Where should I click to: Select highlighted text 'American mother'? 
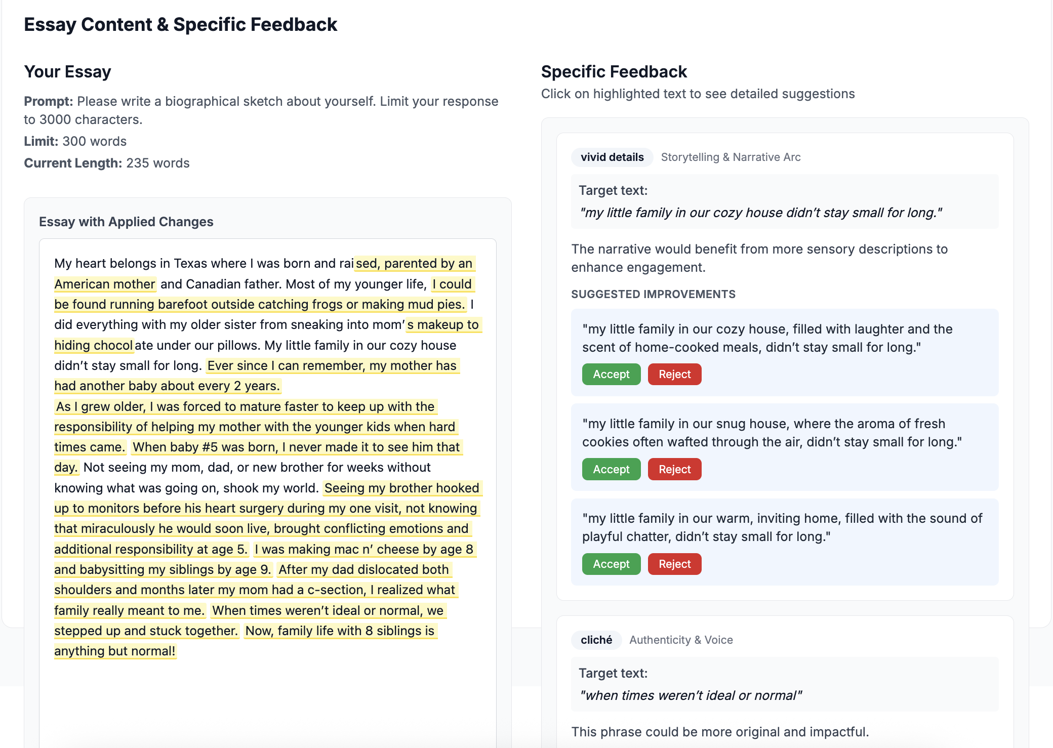pyautogui.click(x=105, y=284)
